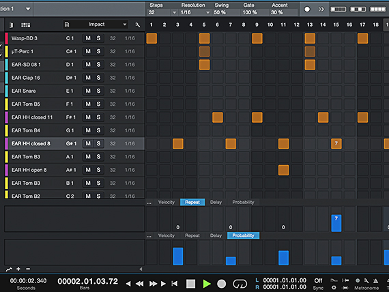Start playback with the green play button

tap(207, 284)
